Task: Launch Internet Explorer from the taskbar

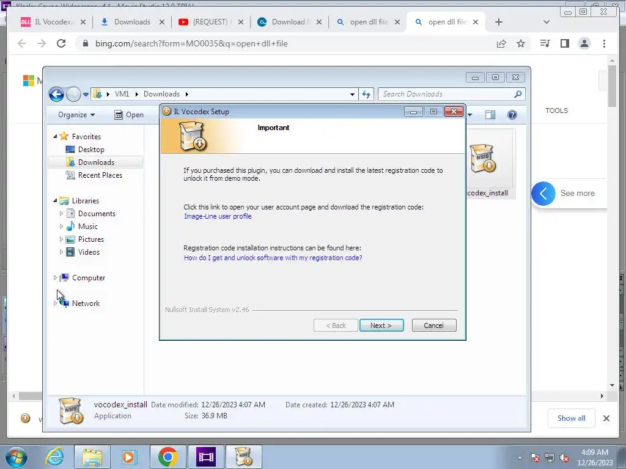Action: click(54, 457)
